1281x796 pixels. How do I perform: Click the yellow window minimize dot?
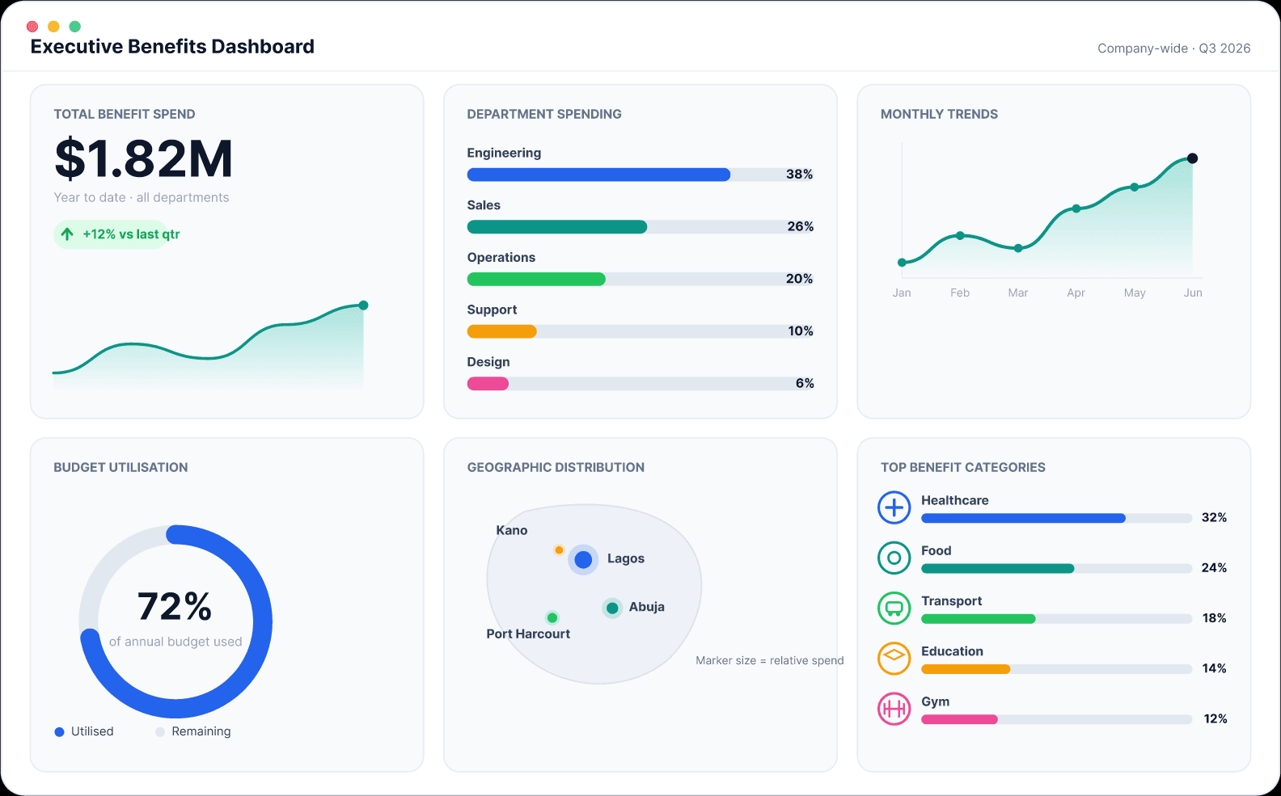(x=53, y=27)
